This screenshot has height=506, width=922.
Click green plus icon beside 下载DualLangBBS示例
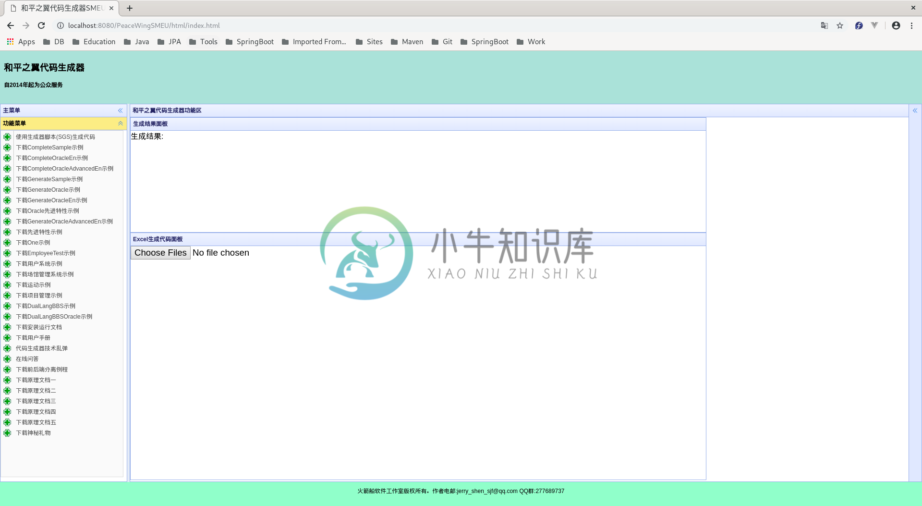(7, 306)
